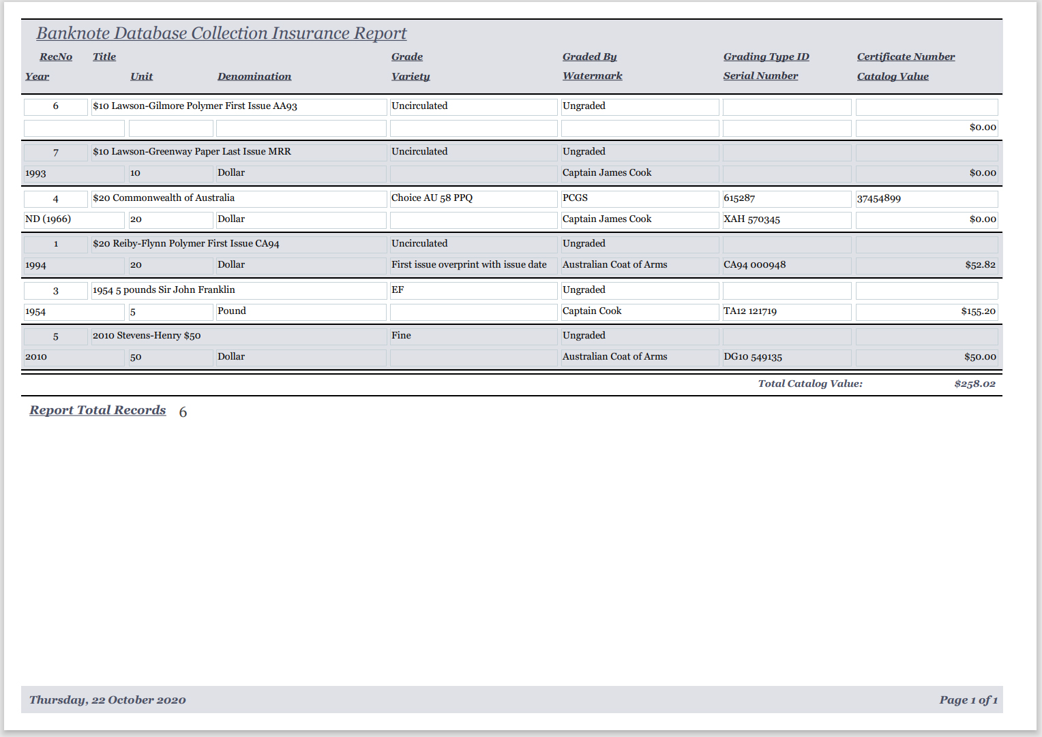The height and width of the screenshot is (737, 1042).
Task: Click serial number DG10 549135
Action: (x=787, y=357)
